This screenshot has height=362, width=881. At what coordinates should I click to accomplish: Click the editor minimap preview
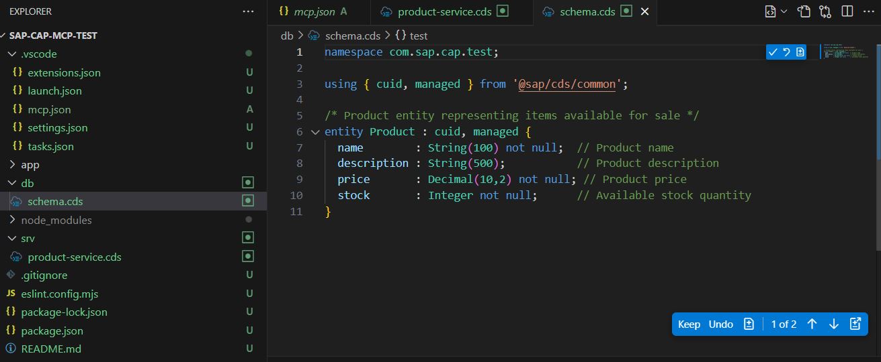coord(847,52)
